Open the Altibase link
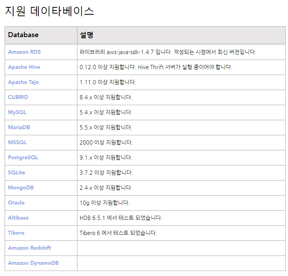 pyautogui.click(x=18, y=218)
